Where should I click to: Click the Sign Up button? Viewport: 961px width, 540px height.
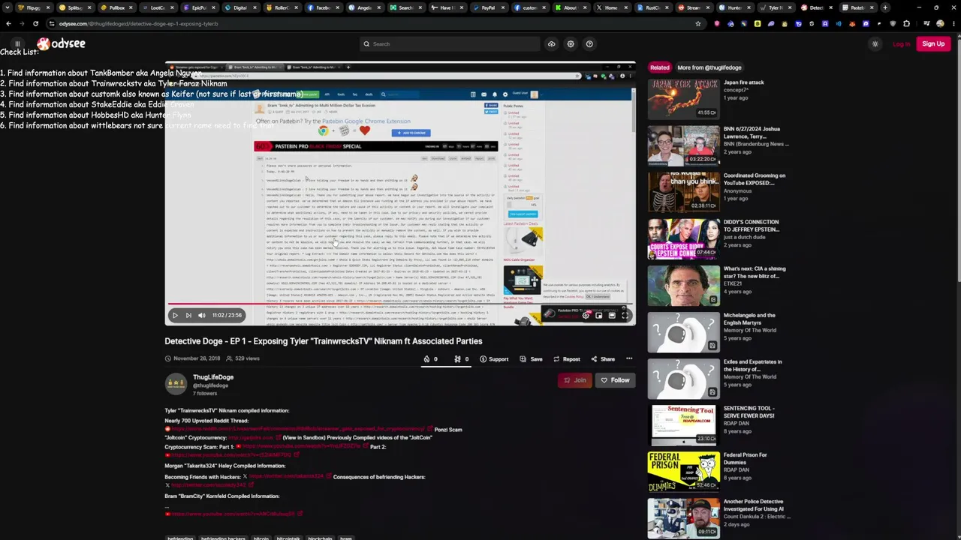pyautogui.click(x=933, y=44)
